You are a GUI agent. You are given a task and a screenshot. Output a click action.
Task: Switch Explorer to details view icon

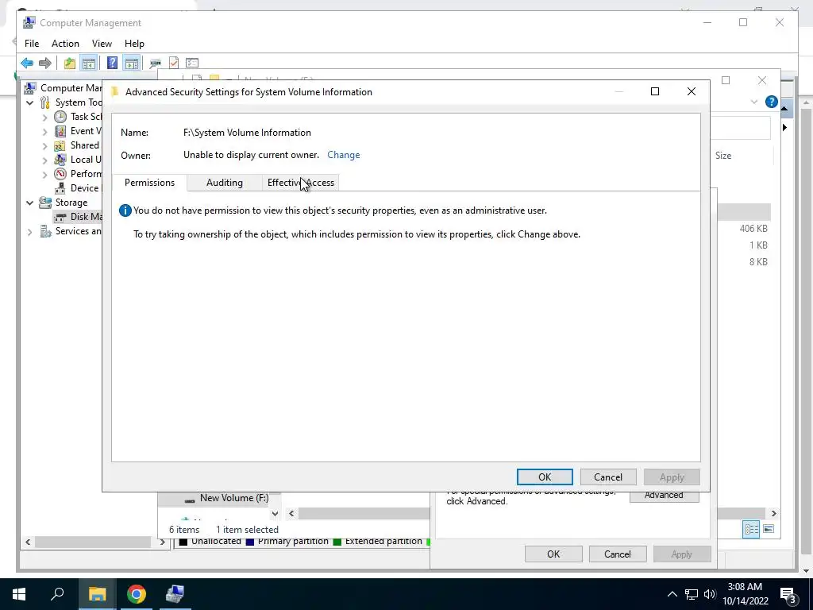[x=751, y=529]
